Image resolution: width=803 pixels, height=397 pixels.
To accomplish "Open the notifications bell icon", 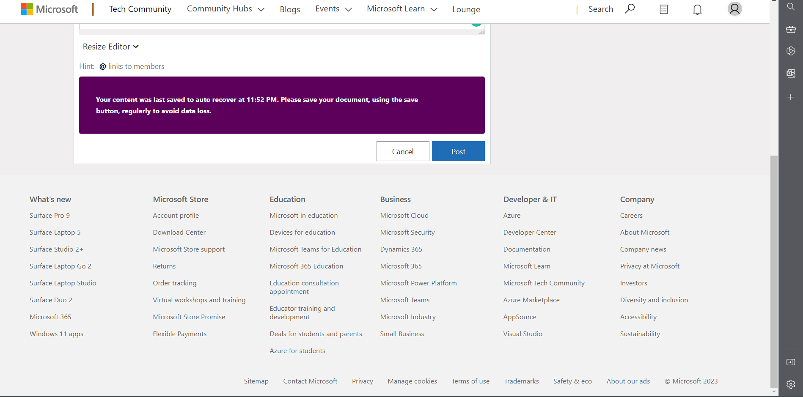I will (697, 9).
